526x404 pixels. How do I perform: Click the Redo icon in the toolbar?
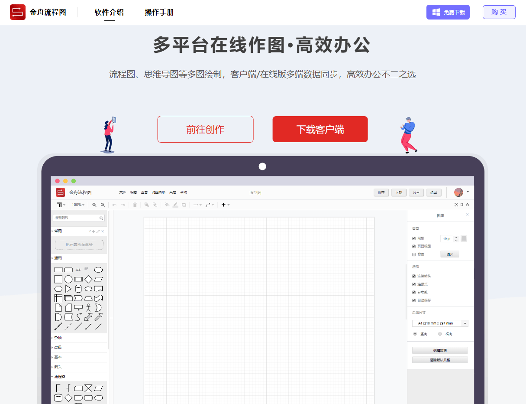pos(123,205)
